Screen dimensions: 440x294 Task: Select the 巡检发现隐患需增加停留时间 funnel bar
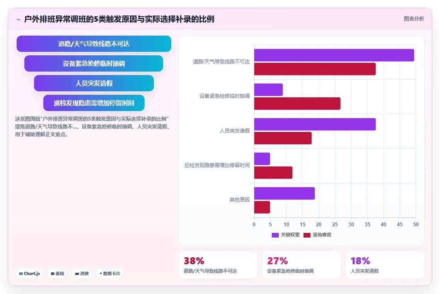pos(94,103)
